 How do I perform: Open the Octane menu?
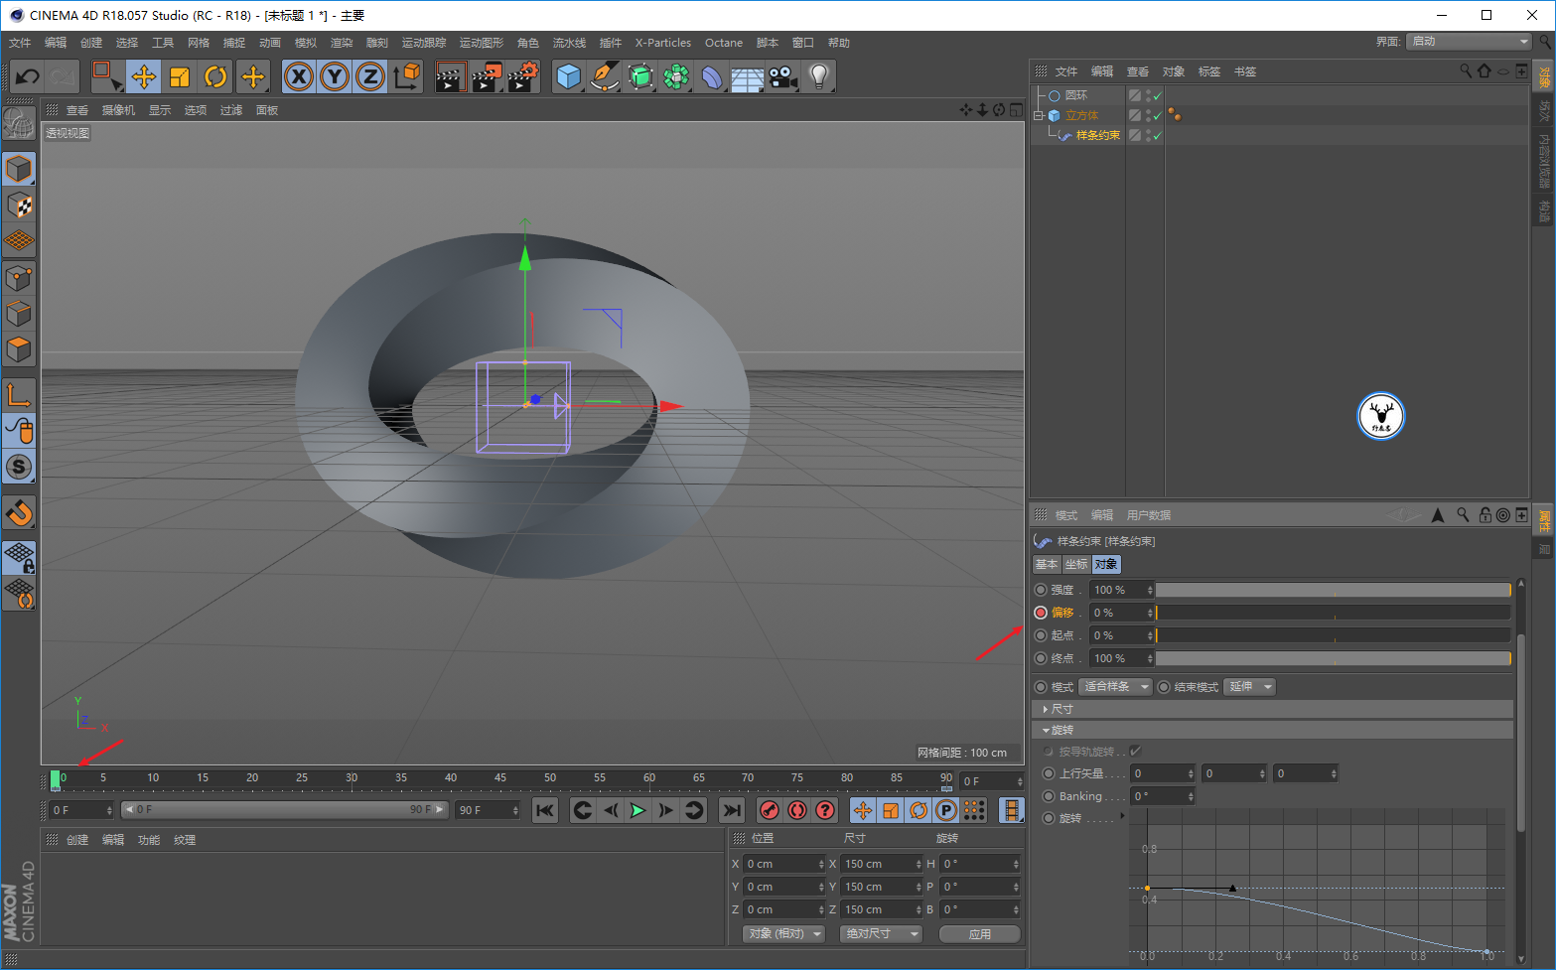(x=724, y=43)
